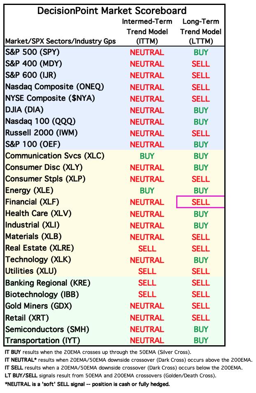Select the Technology (XLK) LTTM BUY cell
256x393 pixels.
(201, 260)
